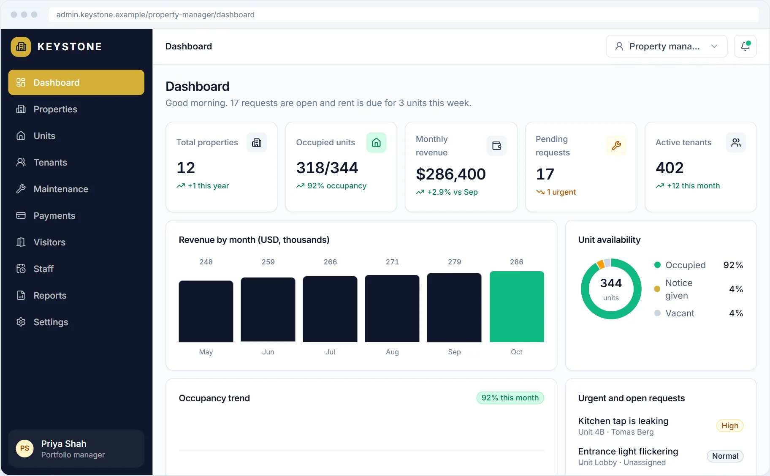Click the 92% this month badge

coord(510,398)
